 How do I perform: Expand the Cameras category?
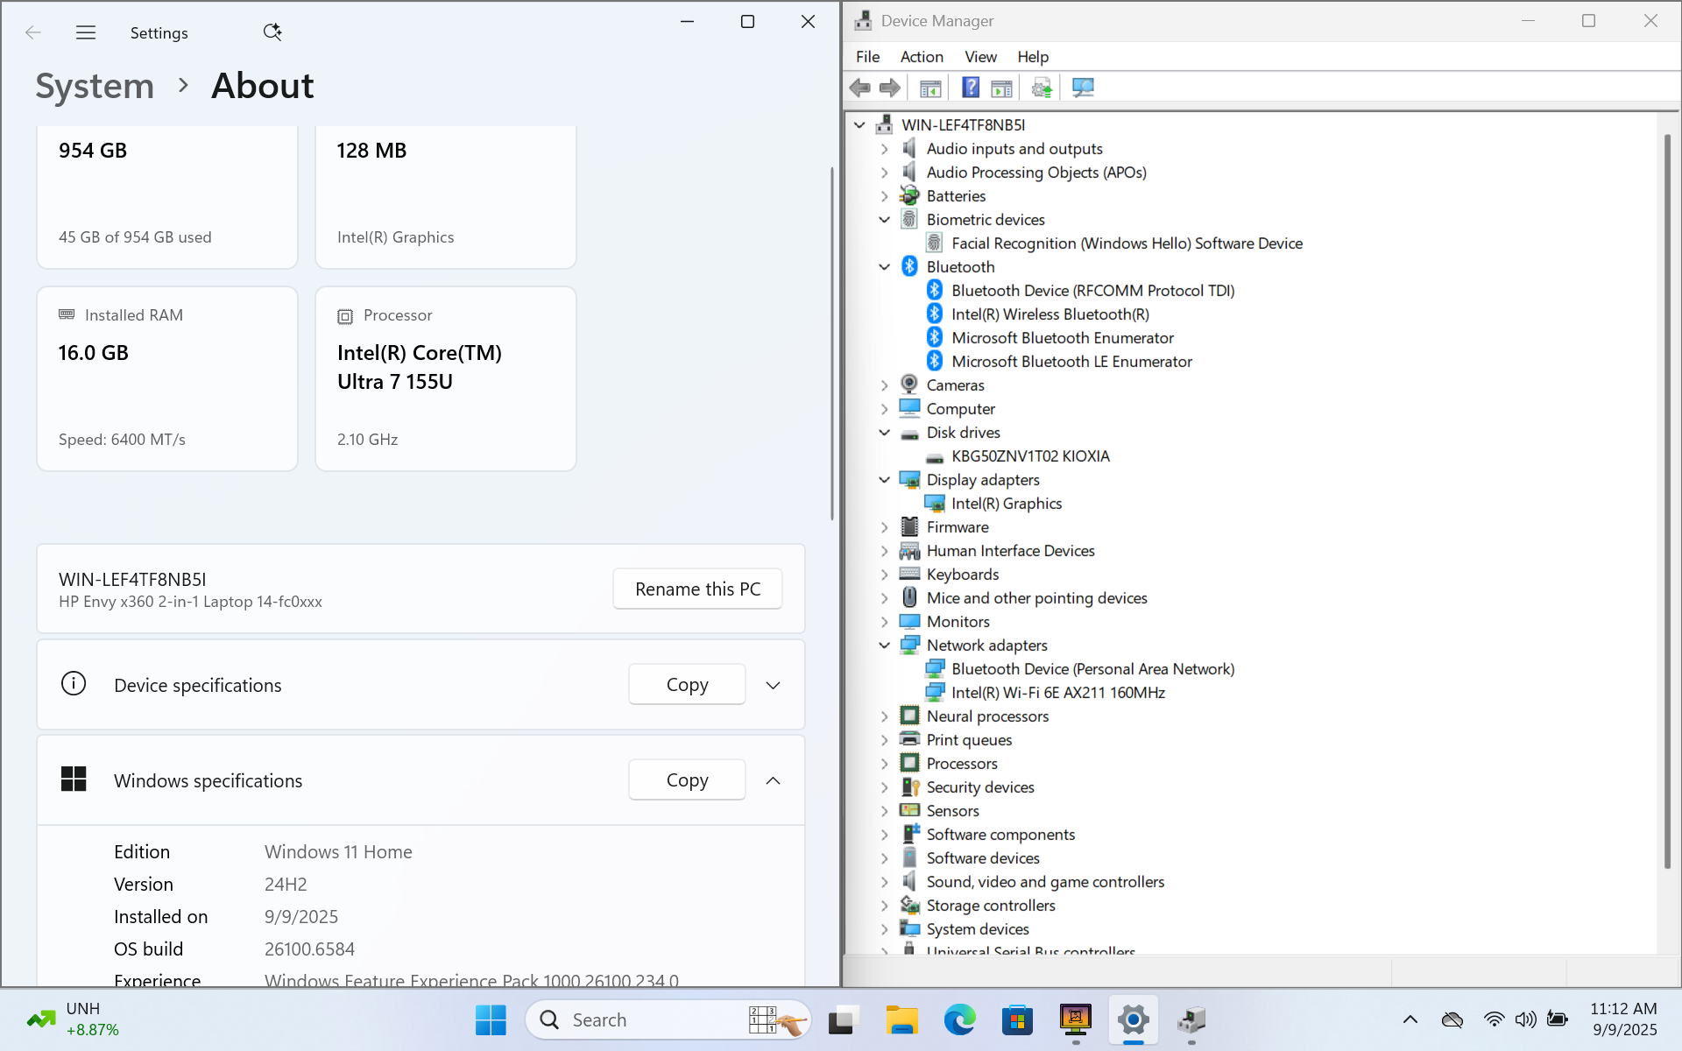tap(885, 385)
